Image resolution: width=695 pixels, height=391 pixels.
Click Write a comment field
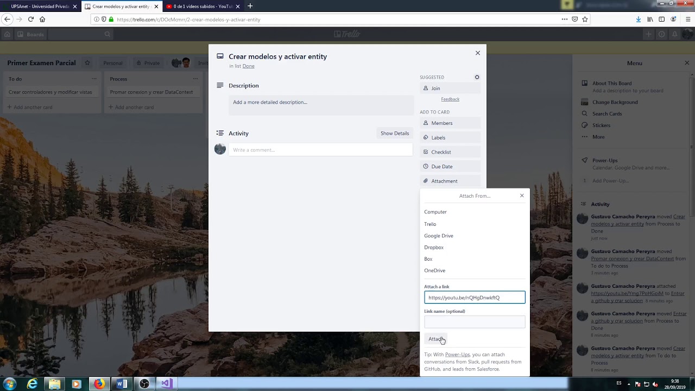[320, 149]
